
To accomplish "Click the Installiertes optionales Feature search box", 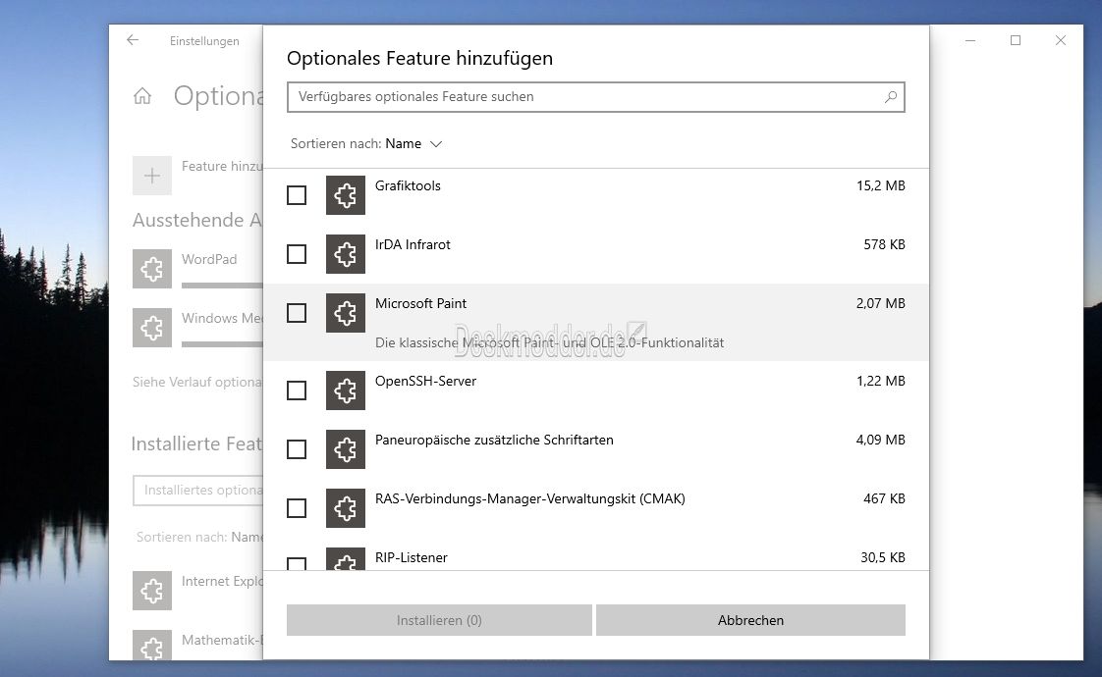I will (198, 491).
